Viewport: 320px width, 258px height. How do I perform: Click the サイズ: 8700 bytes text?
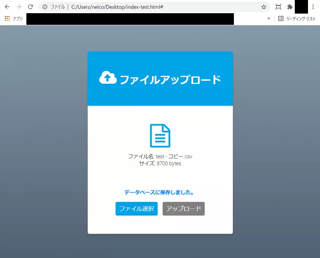pyautogui.click(x=160, y=163)
